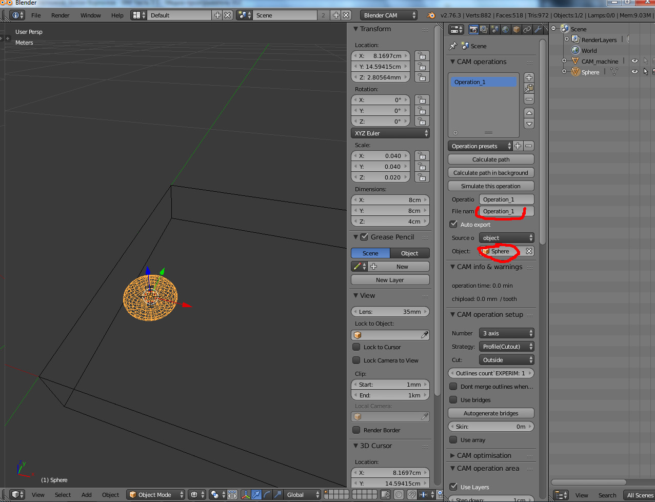The width and height of the screenshot is (655, 502).
Task: Move CAM operation up in the list
Action: 529,113
